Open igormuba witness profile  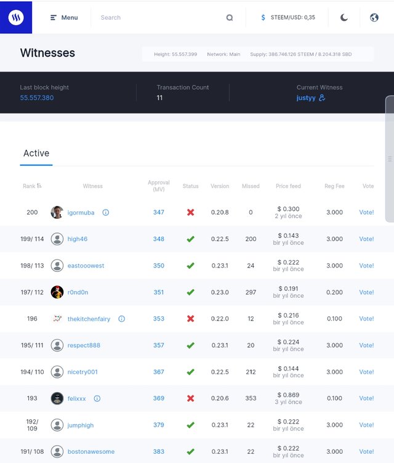click(x=81, y=213)
